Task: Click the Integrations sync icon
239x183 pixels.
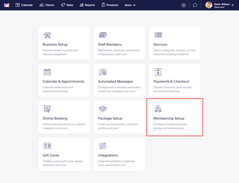Action: [x=103, y=146]
